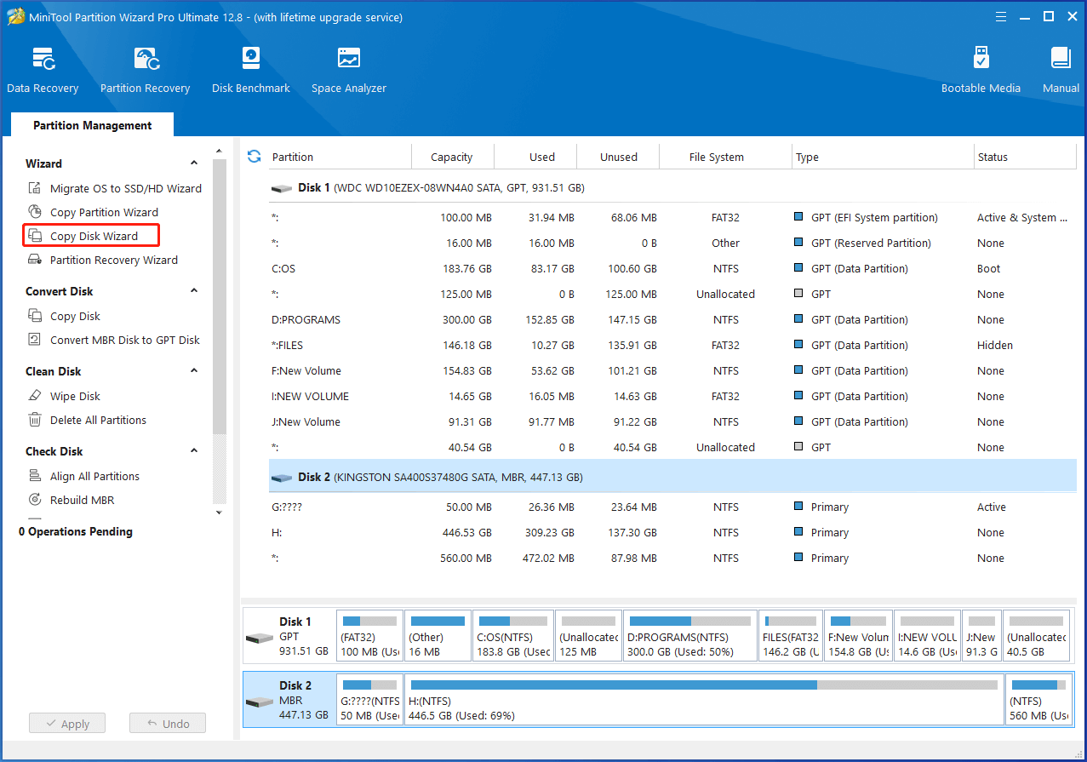This screenshot has height=762, width=1087.
Task: Click Disk 2 drive icon in partition list
Action: click(282, 478)
